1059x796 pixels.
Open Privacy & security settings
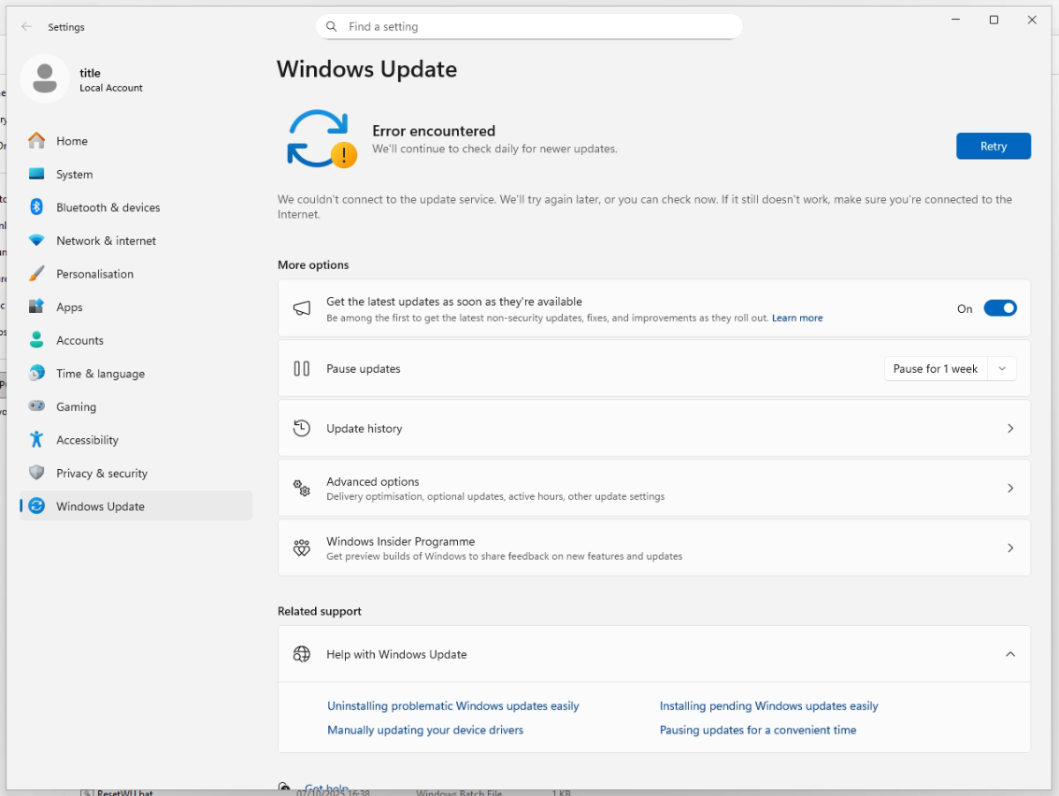point(136,473)
